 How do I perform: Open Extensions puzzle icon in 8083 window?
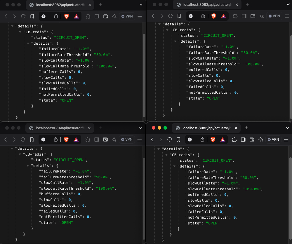tap(234, 16)
